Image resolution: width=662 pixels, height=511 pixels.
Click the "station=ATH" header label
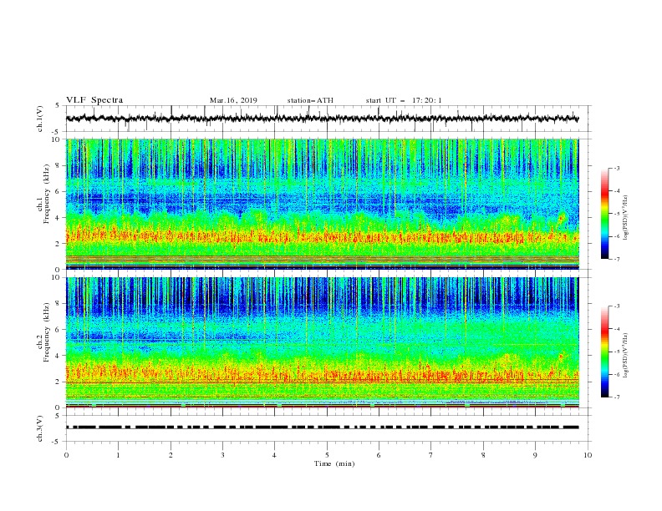point(310,100)
